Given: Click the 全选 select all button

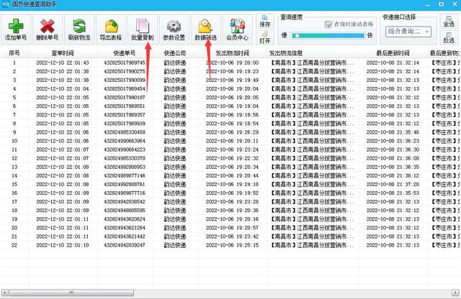Looking at the screenshot, I should click(449, 22).
